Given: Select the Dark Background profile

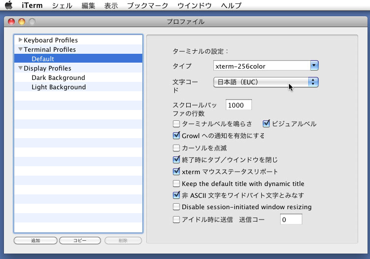Looking at the screenshot, I should point(79,77).
